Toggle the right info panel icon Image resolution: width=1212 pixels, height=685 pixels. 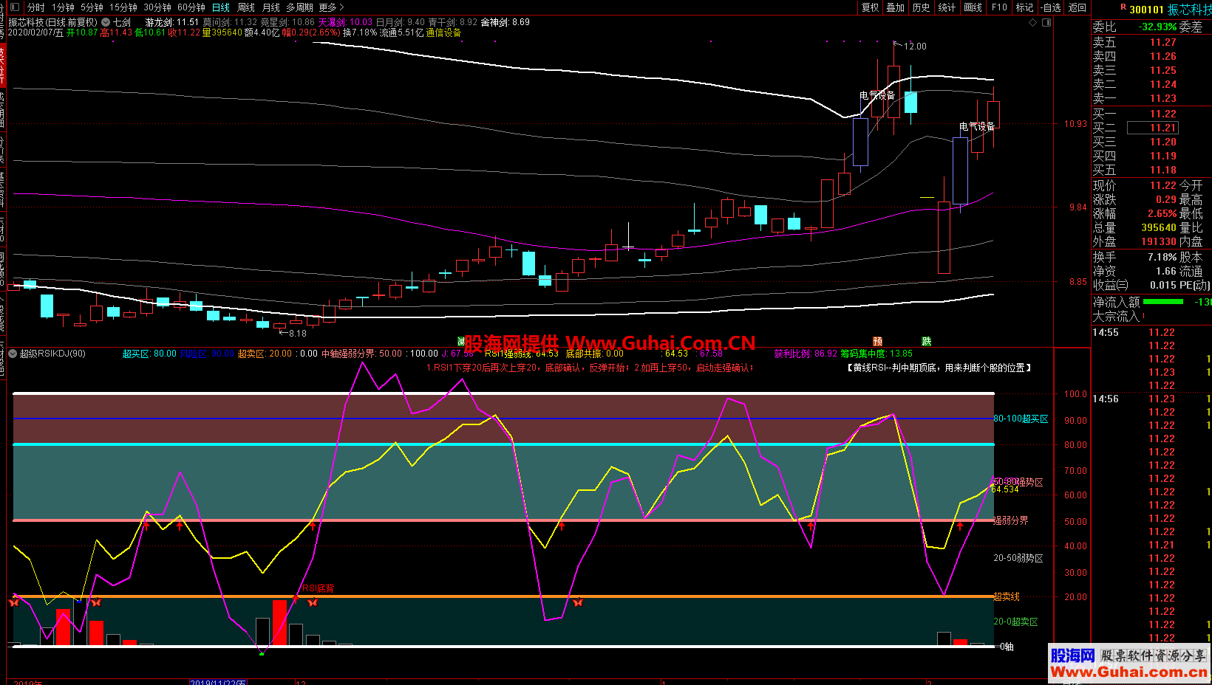point(1046,22)
